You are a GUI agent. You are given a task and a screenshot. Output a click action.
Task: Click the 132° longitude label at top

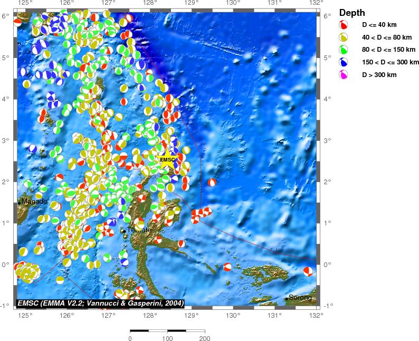pyautogui.click(x=316, y=3)
